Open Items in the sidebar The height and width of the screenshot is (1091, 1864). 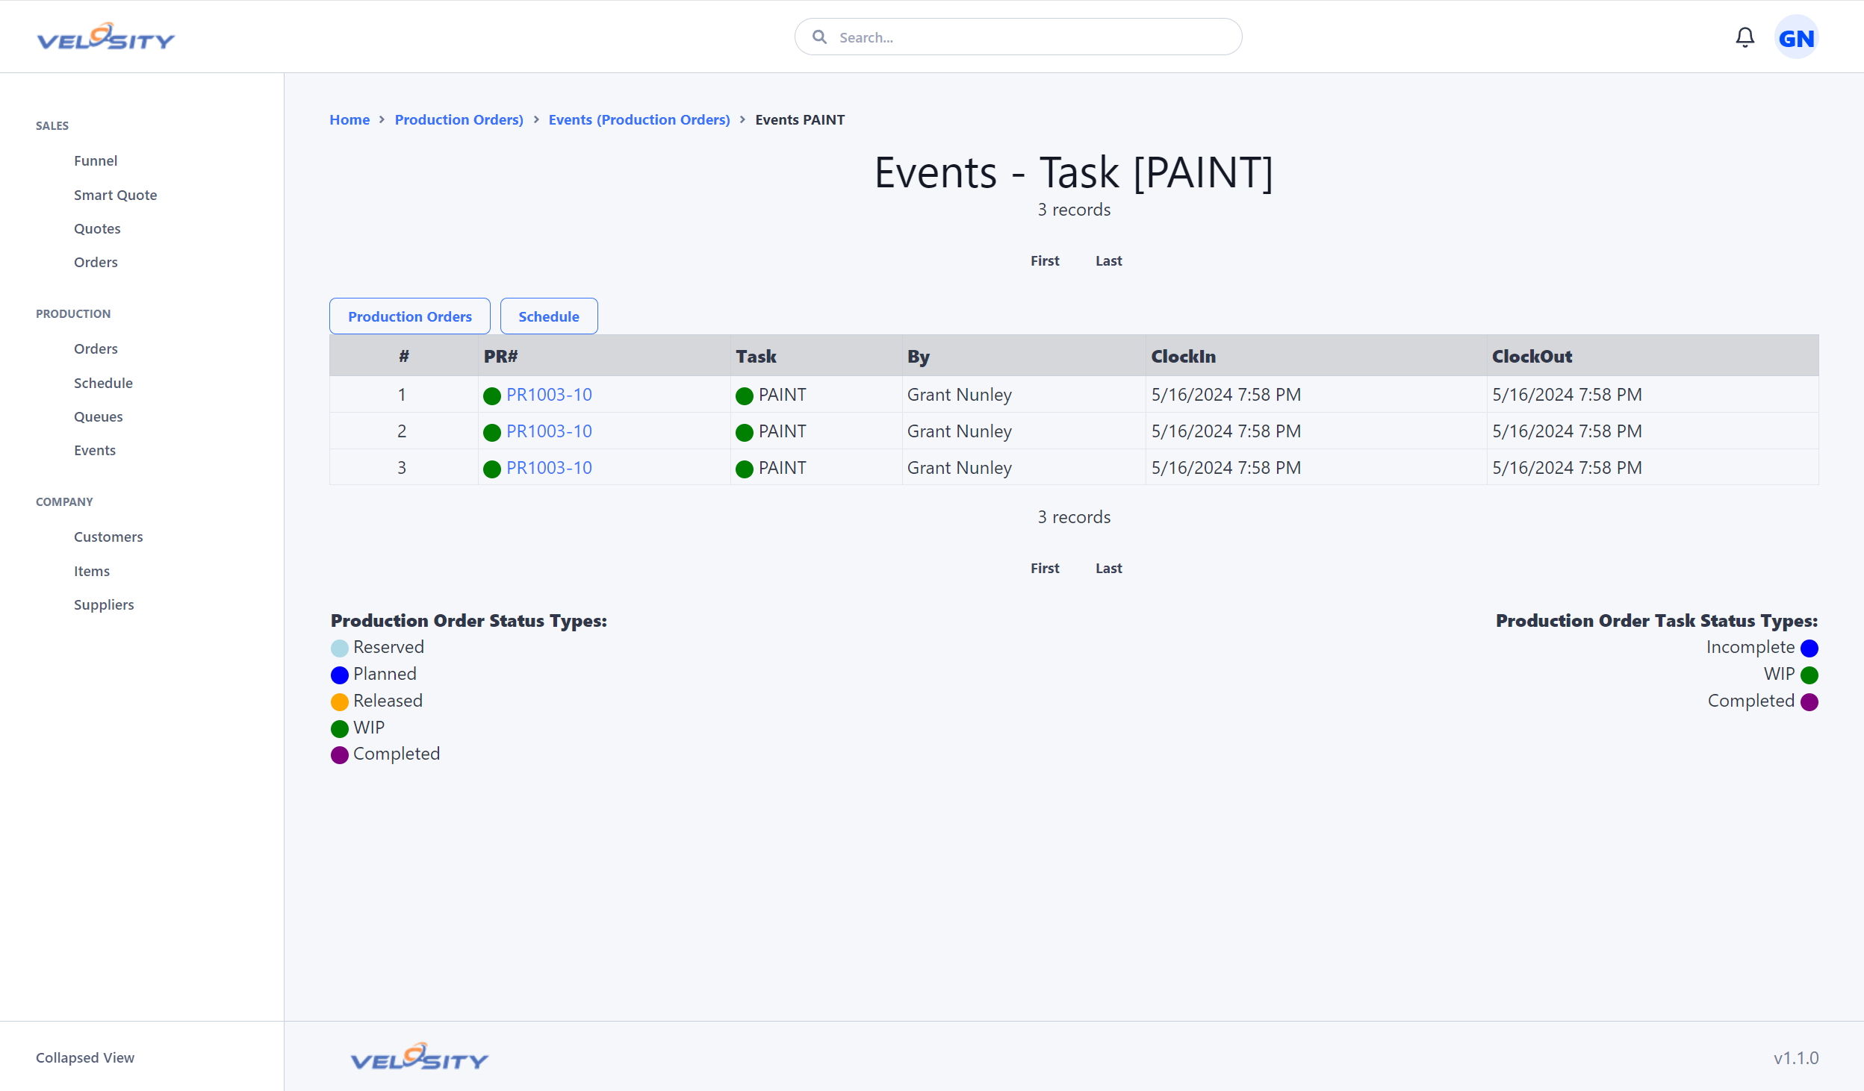(92, 571)
